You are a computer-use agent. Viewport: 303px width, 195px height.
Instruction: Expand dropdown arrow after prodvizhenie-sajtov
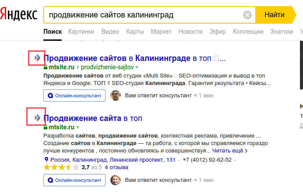point(137,67)
